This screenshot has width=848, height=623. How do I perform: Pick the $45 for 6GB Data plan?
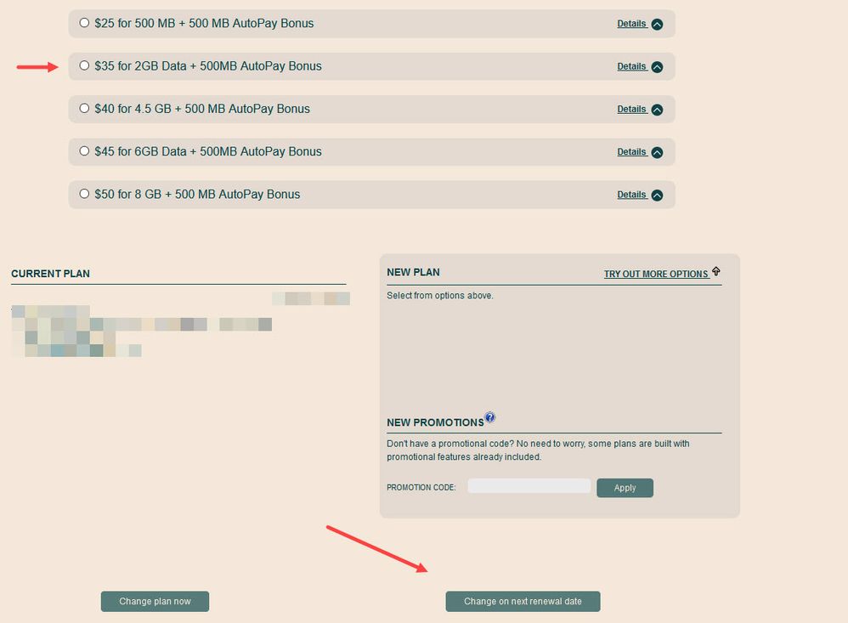[x=84, y=150]
